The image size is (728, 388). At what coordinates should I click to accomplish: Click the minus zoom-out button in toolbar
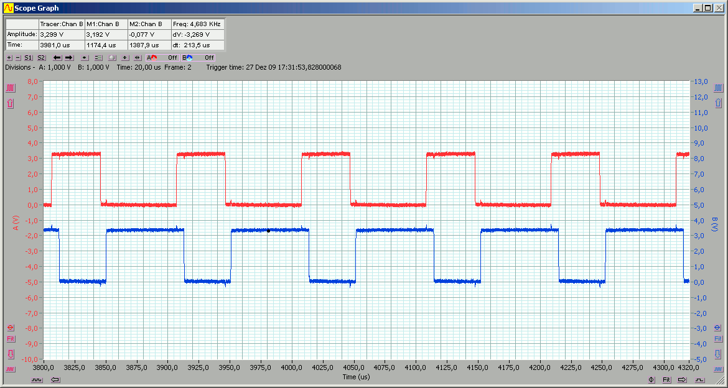(18, 58)
